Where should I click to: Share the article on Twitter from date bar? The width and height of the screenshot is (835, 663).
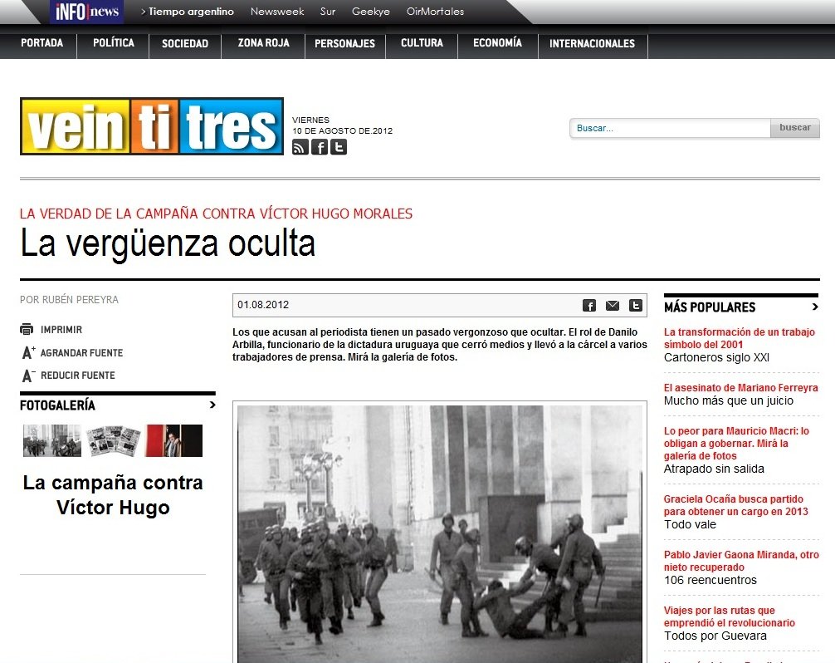pos(636,305)
